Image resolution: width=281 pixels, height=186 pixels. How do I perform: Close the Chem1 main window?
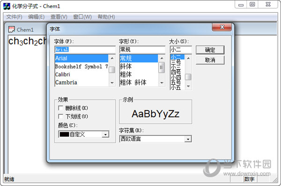(x=268, y=4)
